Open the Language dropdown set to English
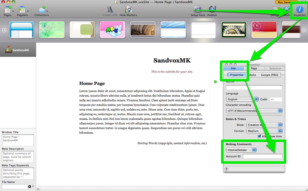Screen dimensions: 308x191 pos(242,99)
